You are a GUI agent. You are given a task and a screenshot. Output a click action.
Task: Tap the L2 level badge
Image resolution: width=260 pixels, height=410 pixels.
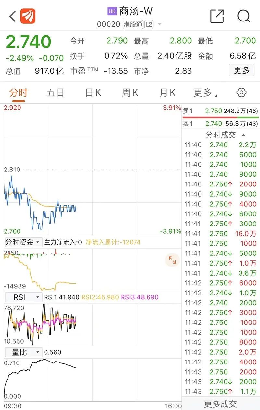[149, 24]
